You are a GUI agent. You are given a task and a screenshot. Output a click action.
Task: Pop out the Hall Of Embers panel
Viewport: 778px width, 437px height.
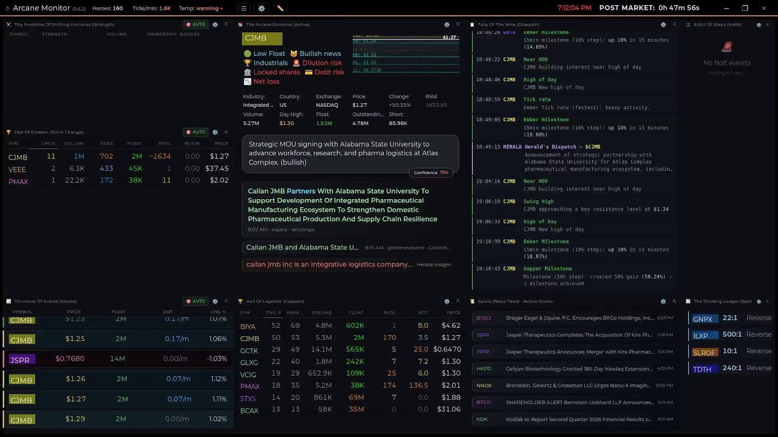pyautogui.click(x=226, y=132)
